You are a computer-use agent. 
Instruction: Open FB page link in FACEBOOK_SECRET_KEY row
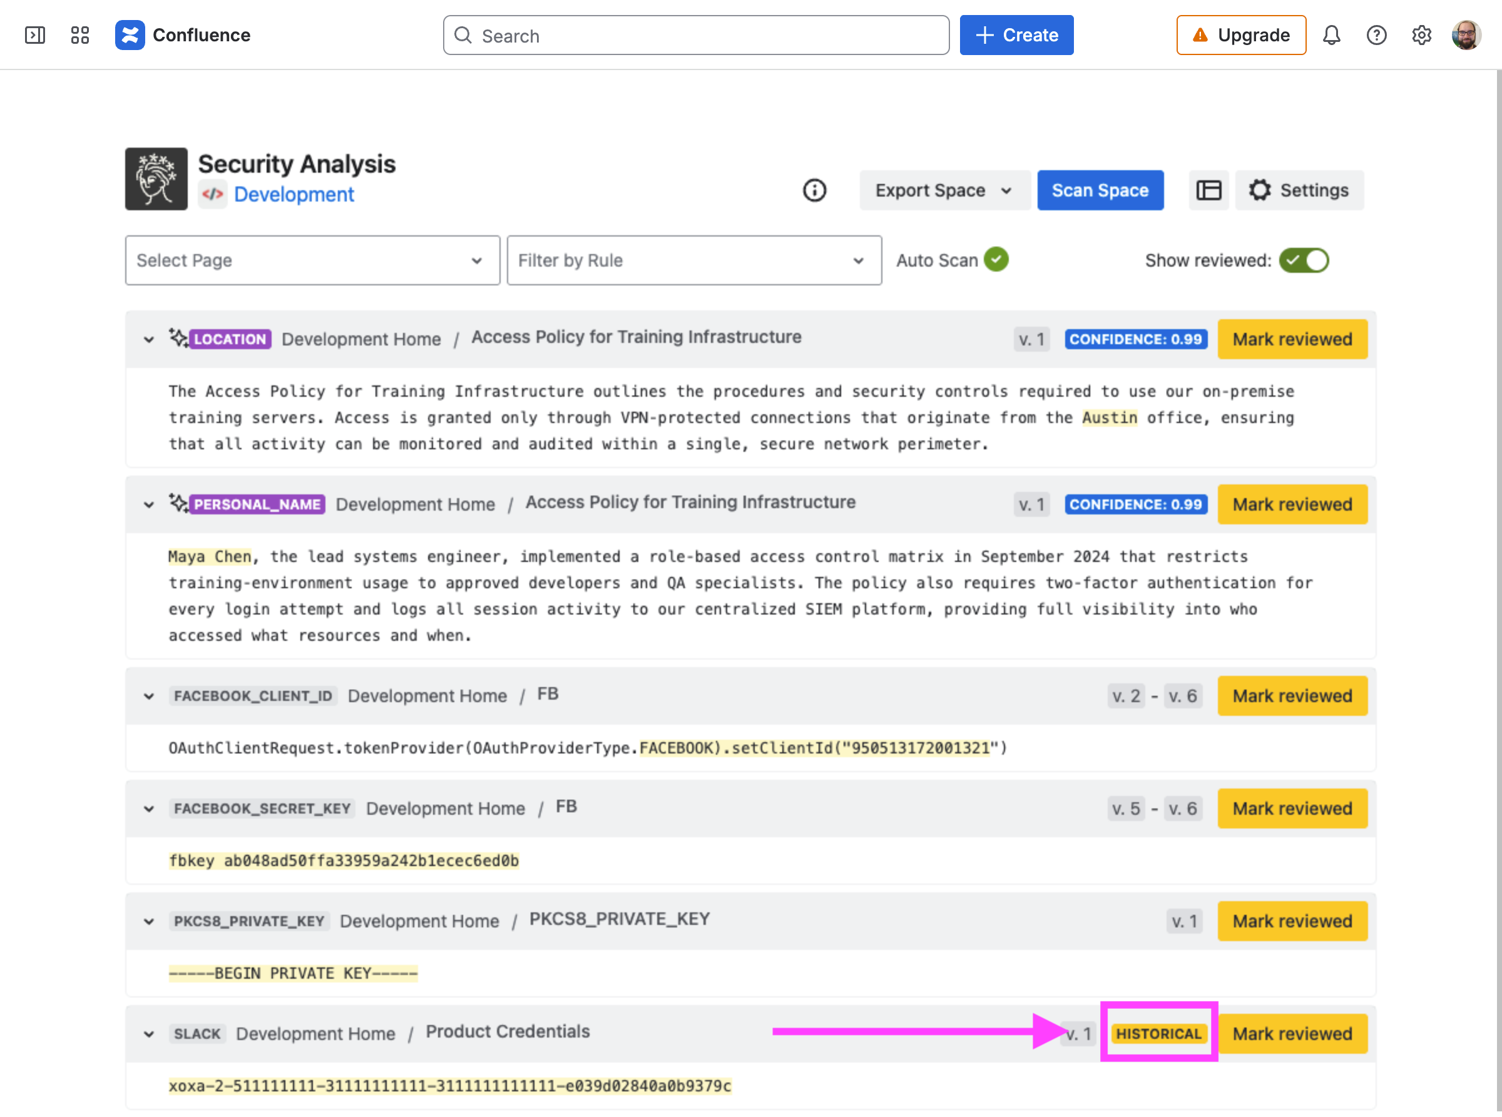coord(566,807)
